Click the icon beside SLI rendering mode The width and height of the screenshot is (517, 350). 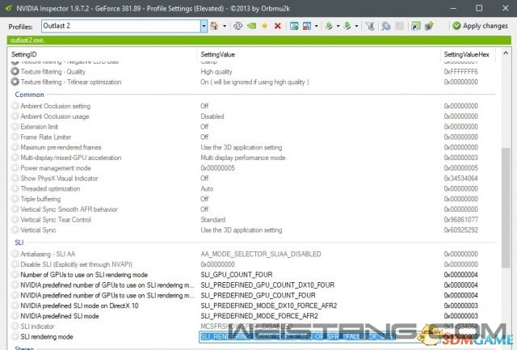[15, 337]
